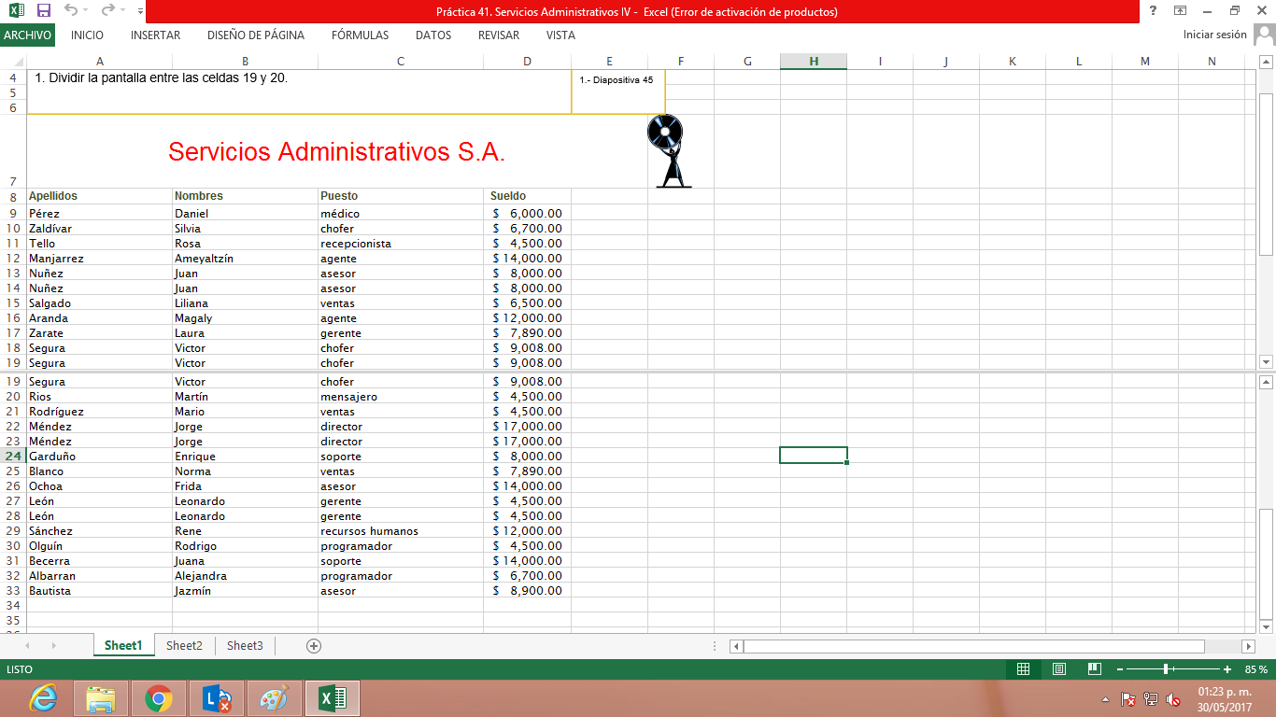The width and height of the screenshot is (1276, 717).
Task: Switch to the VISTA ribbon tab
Action: 560,35
